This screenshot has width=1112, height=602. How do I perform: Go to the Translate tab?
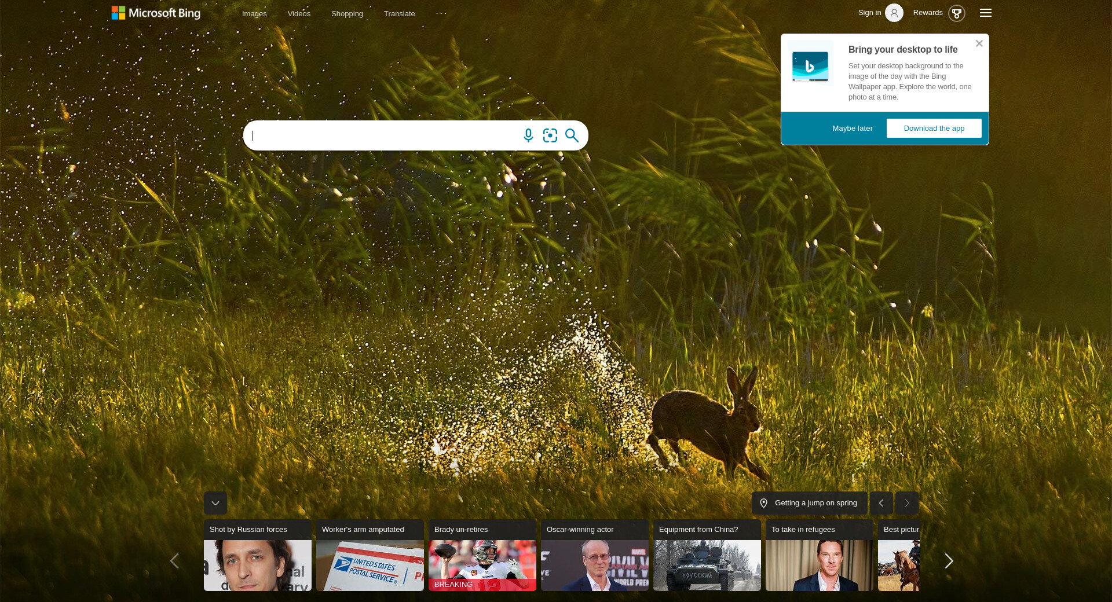(x=399, y=13)
